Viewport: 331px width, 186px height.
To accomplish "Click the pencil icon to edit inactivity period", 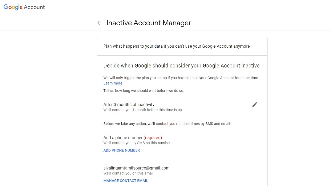I will [255, 104].
